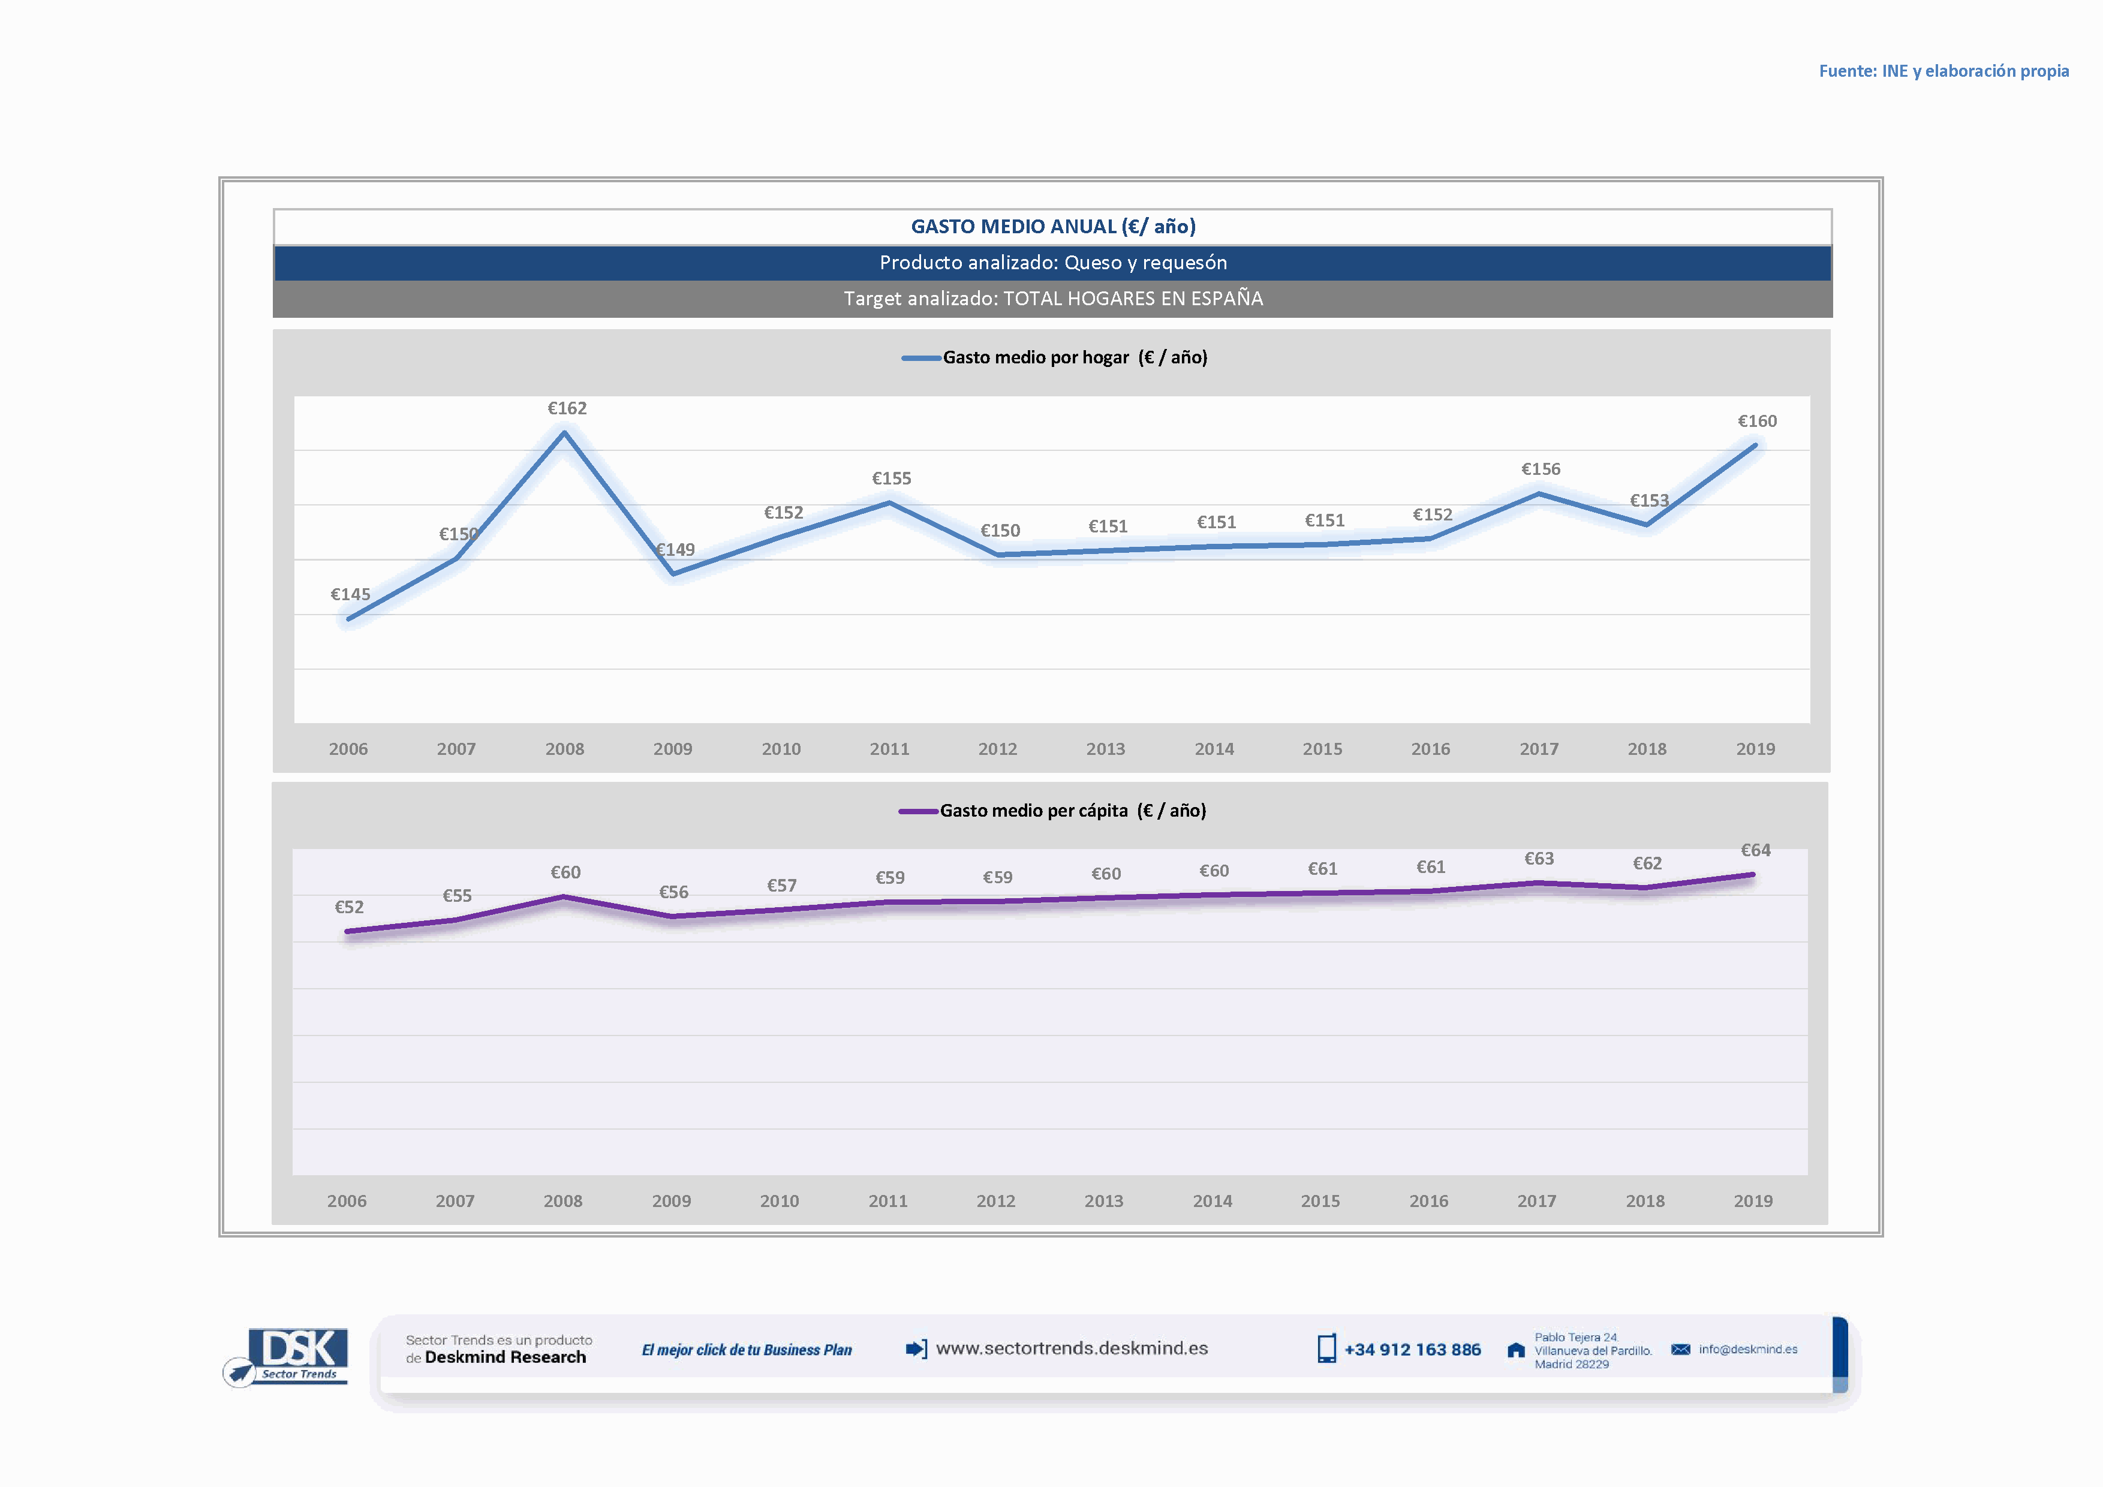Select the €162 data label for 2008
Viewport: 2103px width, 1487px height.
pyautogui.click(x=567, y=408)
